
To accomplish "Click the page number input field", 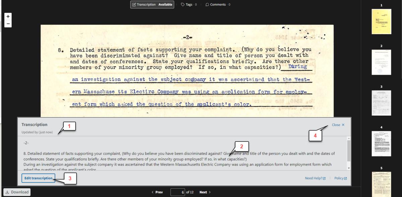I will [x=178, y=192].
